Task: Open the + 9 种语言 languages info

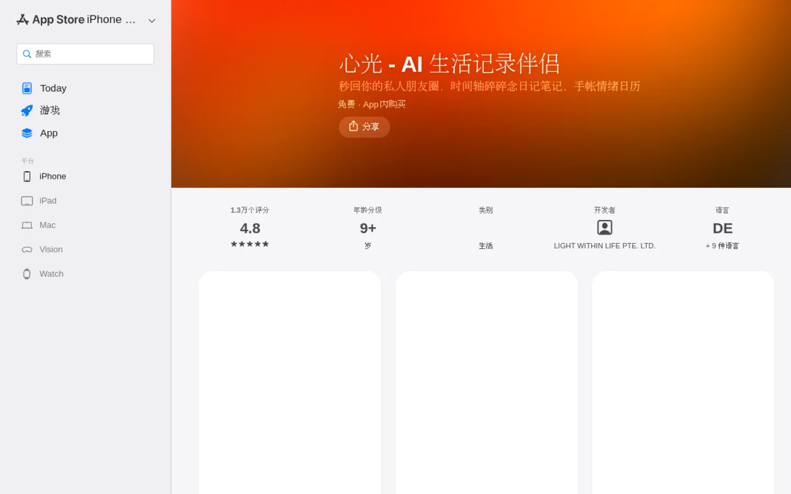Action: 722,246
